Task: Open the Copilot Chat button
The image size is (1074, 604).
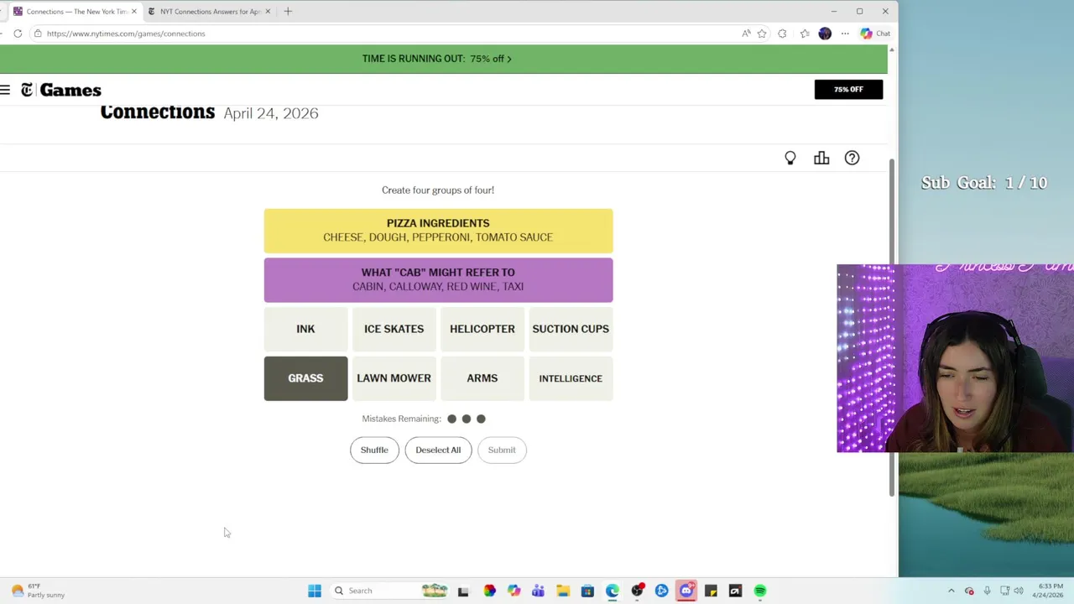Action: pyautogui.click(x=875, y=34)
